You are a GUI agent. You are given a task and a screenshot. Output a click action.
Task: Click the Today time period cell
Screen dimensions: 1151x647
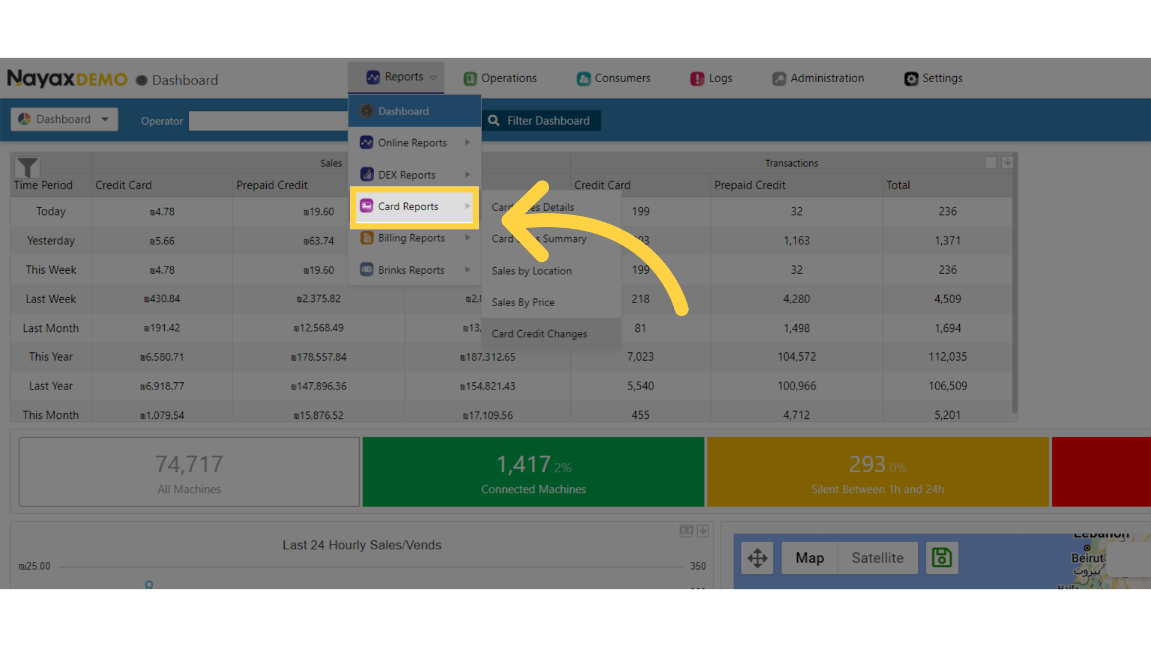(x=51, y=211)
